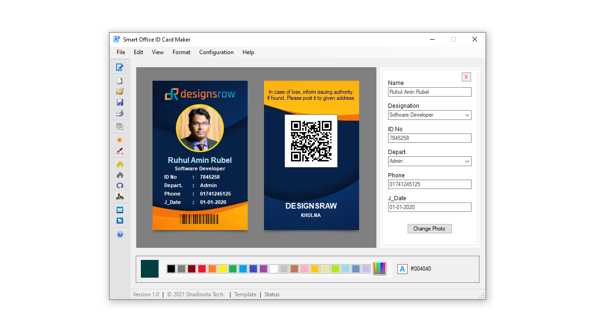This screenshot has height=336, width=597.
Task: Select the duplicate card copy icon
Action: [119, 126]
